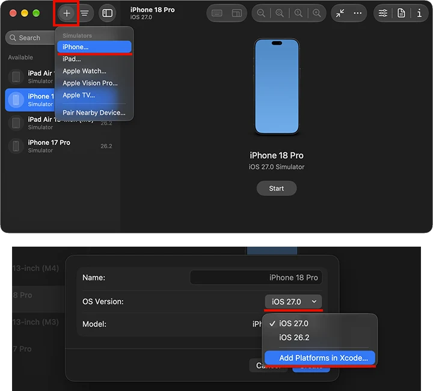
Task: Click the selected iPhone 18 device icon
Action: click(16, 100)
